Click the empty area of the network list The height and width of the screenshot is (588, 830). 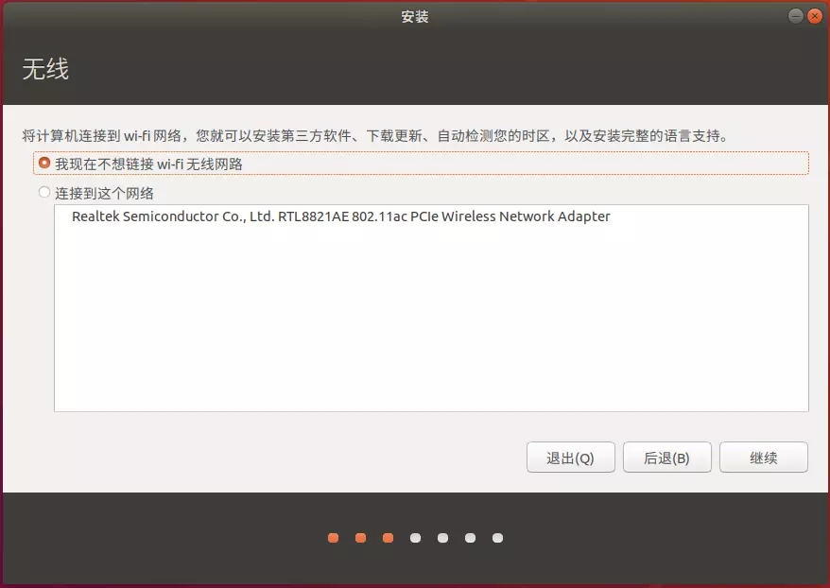coord(431,321)
